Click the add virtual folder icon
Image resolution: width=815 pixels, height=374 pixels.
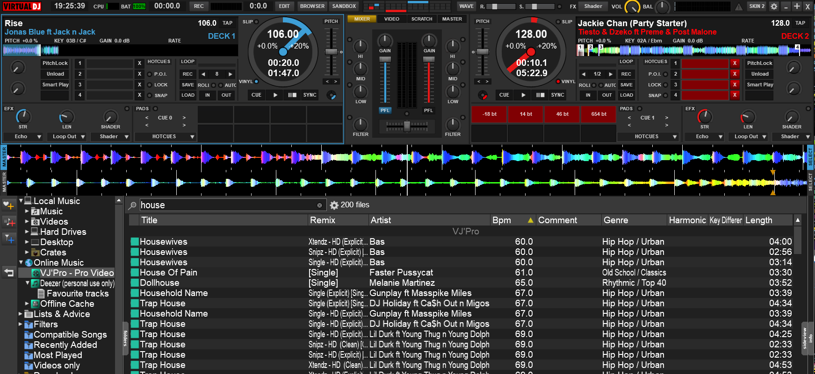9,222
